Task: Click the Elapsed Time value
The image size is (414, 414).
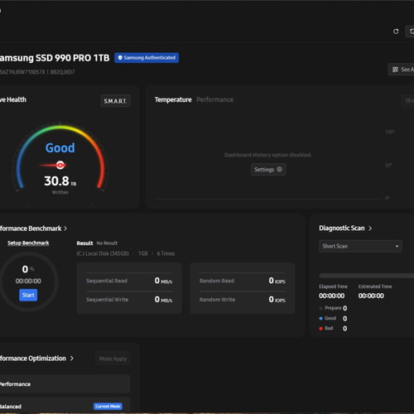Action: coord(332,296)
